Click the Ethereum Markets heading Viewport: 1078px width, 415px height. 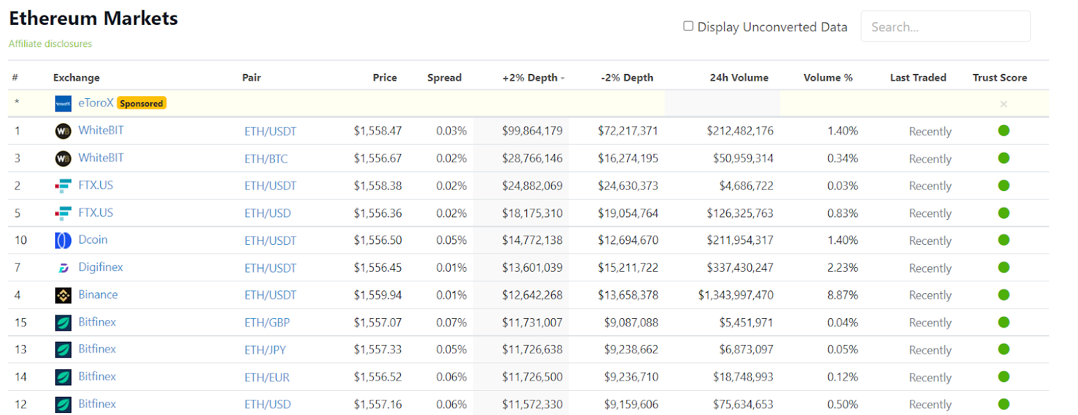(94, 18)
